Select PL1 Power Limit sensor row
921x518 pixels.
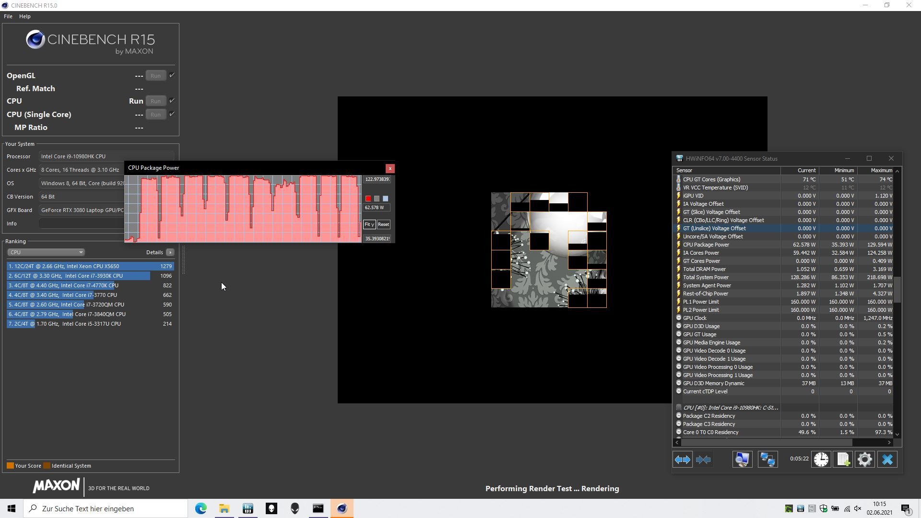[x=784, y=302]
